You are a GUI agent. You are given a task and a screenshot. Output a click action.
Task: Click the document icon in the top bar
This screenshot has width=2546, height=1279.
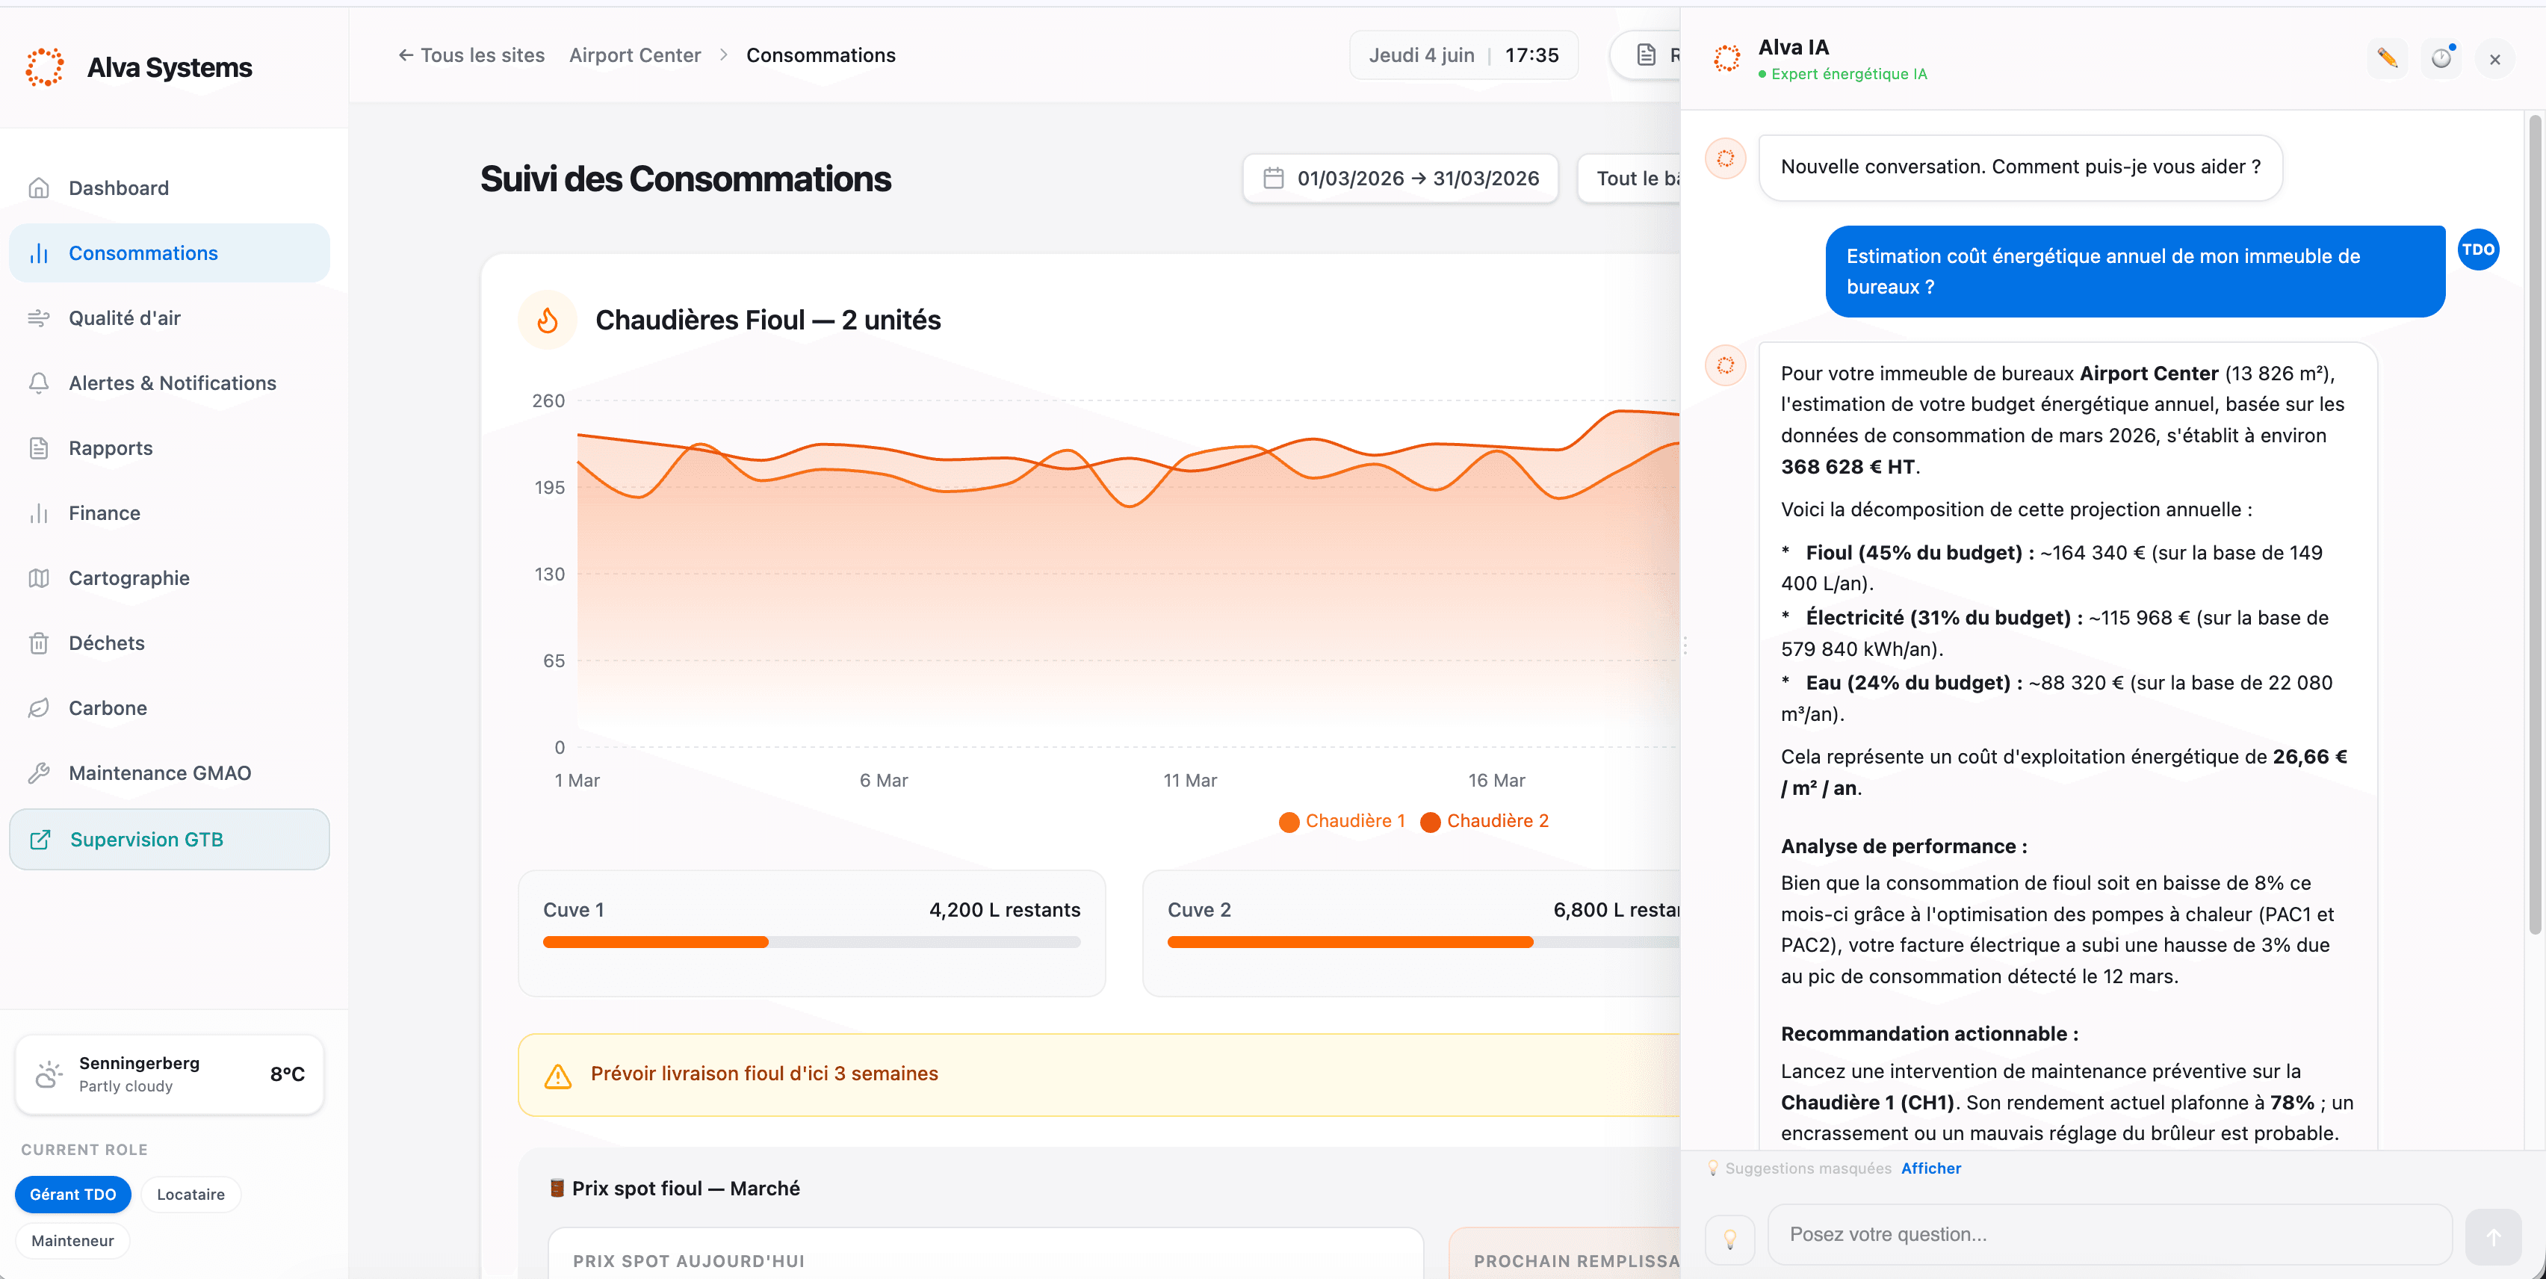[1646, 55]
